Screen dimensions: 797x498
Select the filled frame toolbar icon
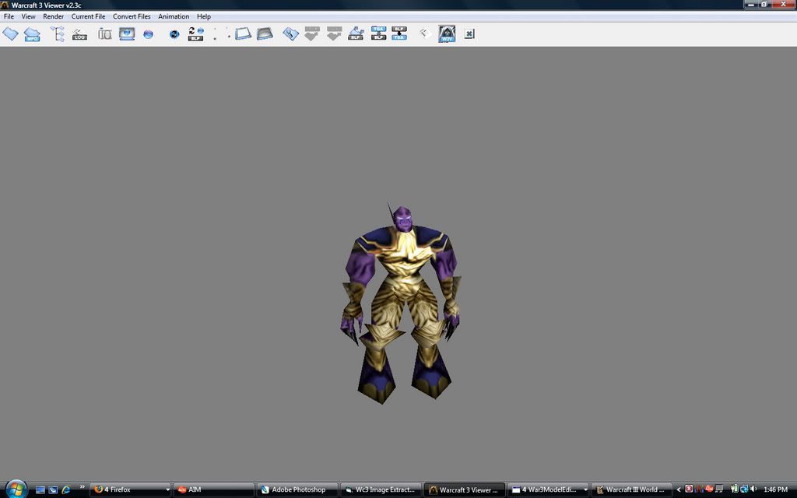pos(265,34)
